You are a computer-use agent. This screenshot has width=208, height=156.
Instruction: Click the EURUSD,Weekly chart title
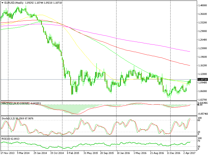tap(14, 3)
